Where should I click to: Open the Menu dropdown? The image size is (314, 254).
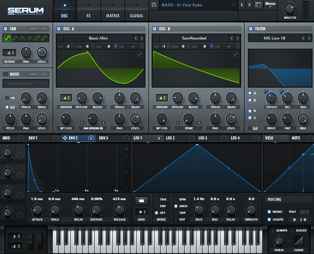tap(270, 5)
